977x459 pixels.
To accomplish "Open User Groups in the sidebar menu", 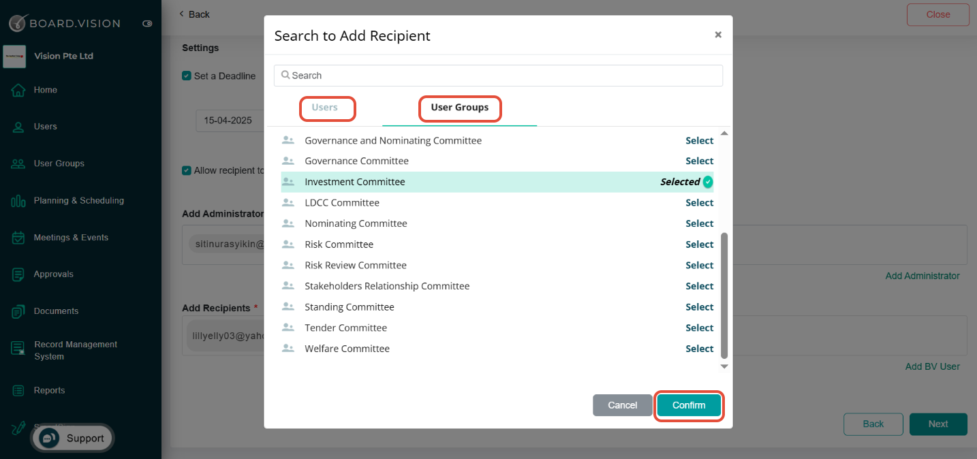I will [x=59, y=163].
